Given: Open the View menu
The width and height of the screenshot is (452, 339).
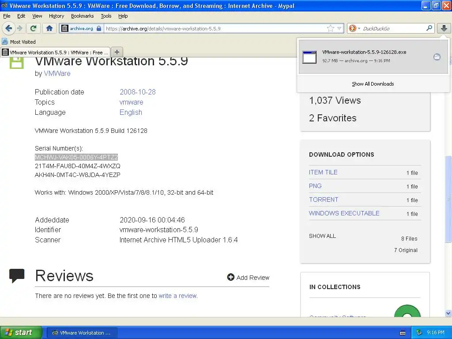Looking at the screenshot, I should pos(37,16).
